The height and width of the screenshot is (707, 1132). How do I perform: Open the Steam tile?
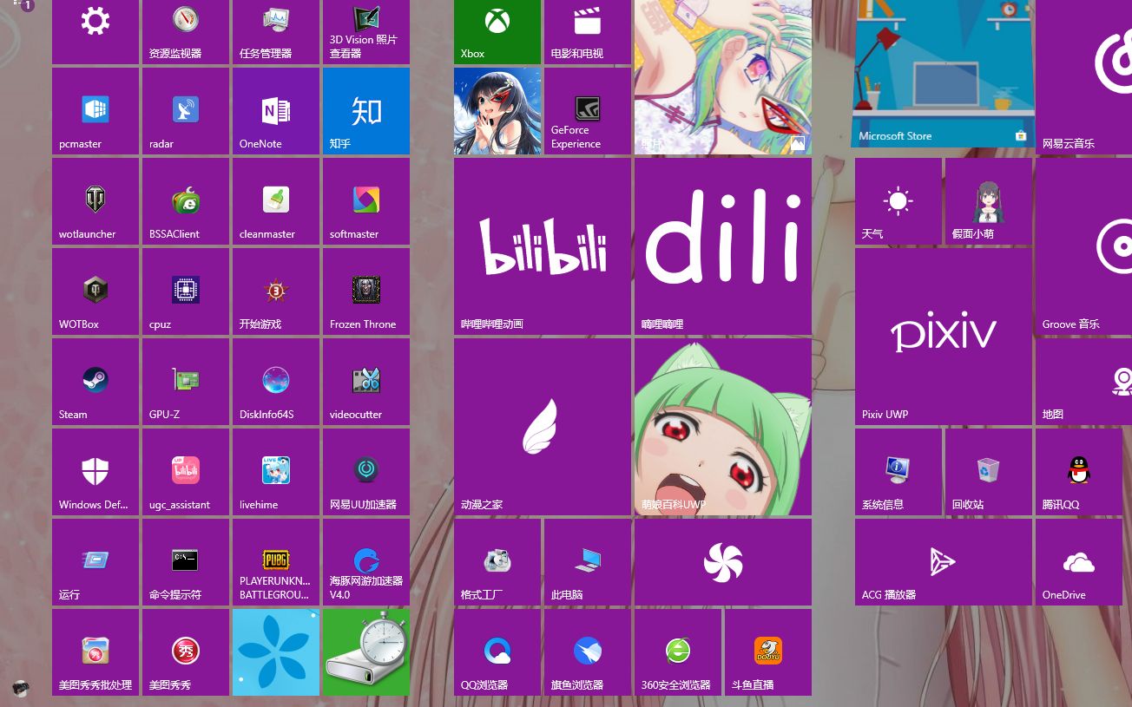click(95, 382)
